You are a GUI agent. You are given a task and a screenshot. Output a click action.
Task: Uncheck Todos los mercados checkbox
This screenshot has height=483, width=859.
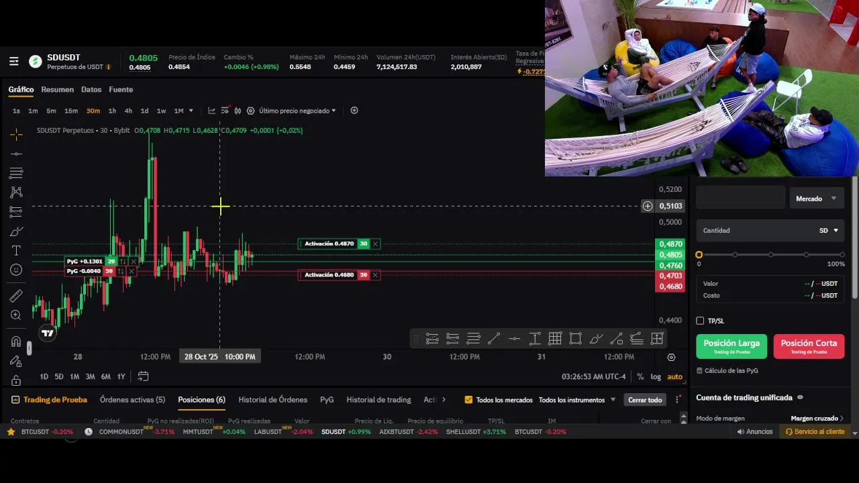pyautogui.click(x=468, y=400)
